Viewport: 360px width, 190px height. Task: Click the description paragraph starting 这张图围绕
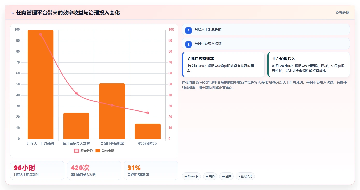[264, 85]
